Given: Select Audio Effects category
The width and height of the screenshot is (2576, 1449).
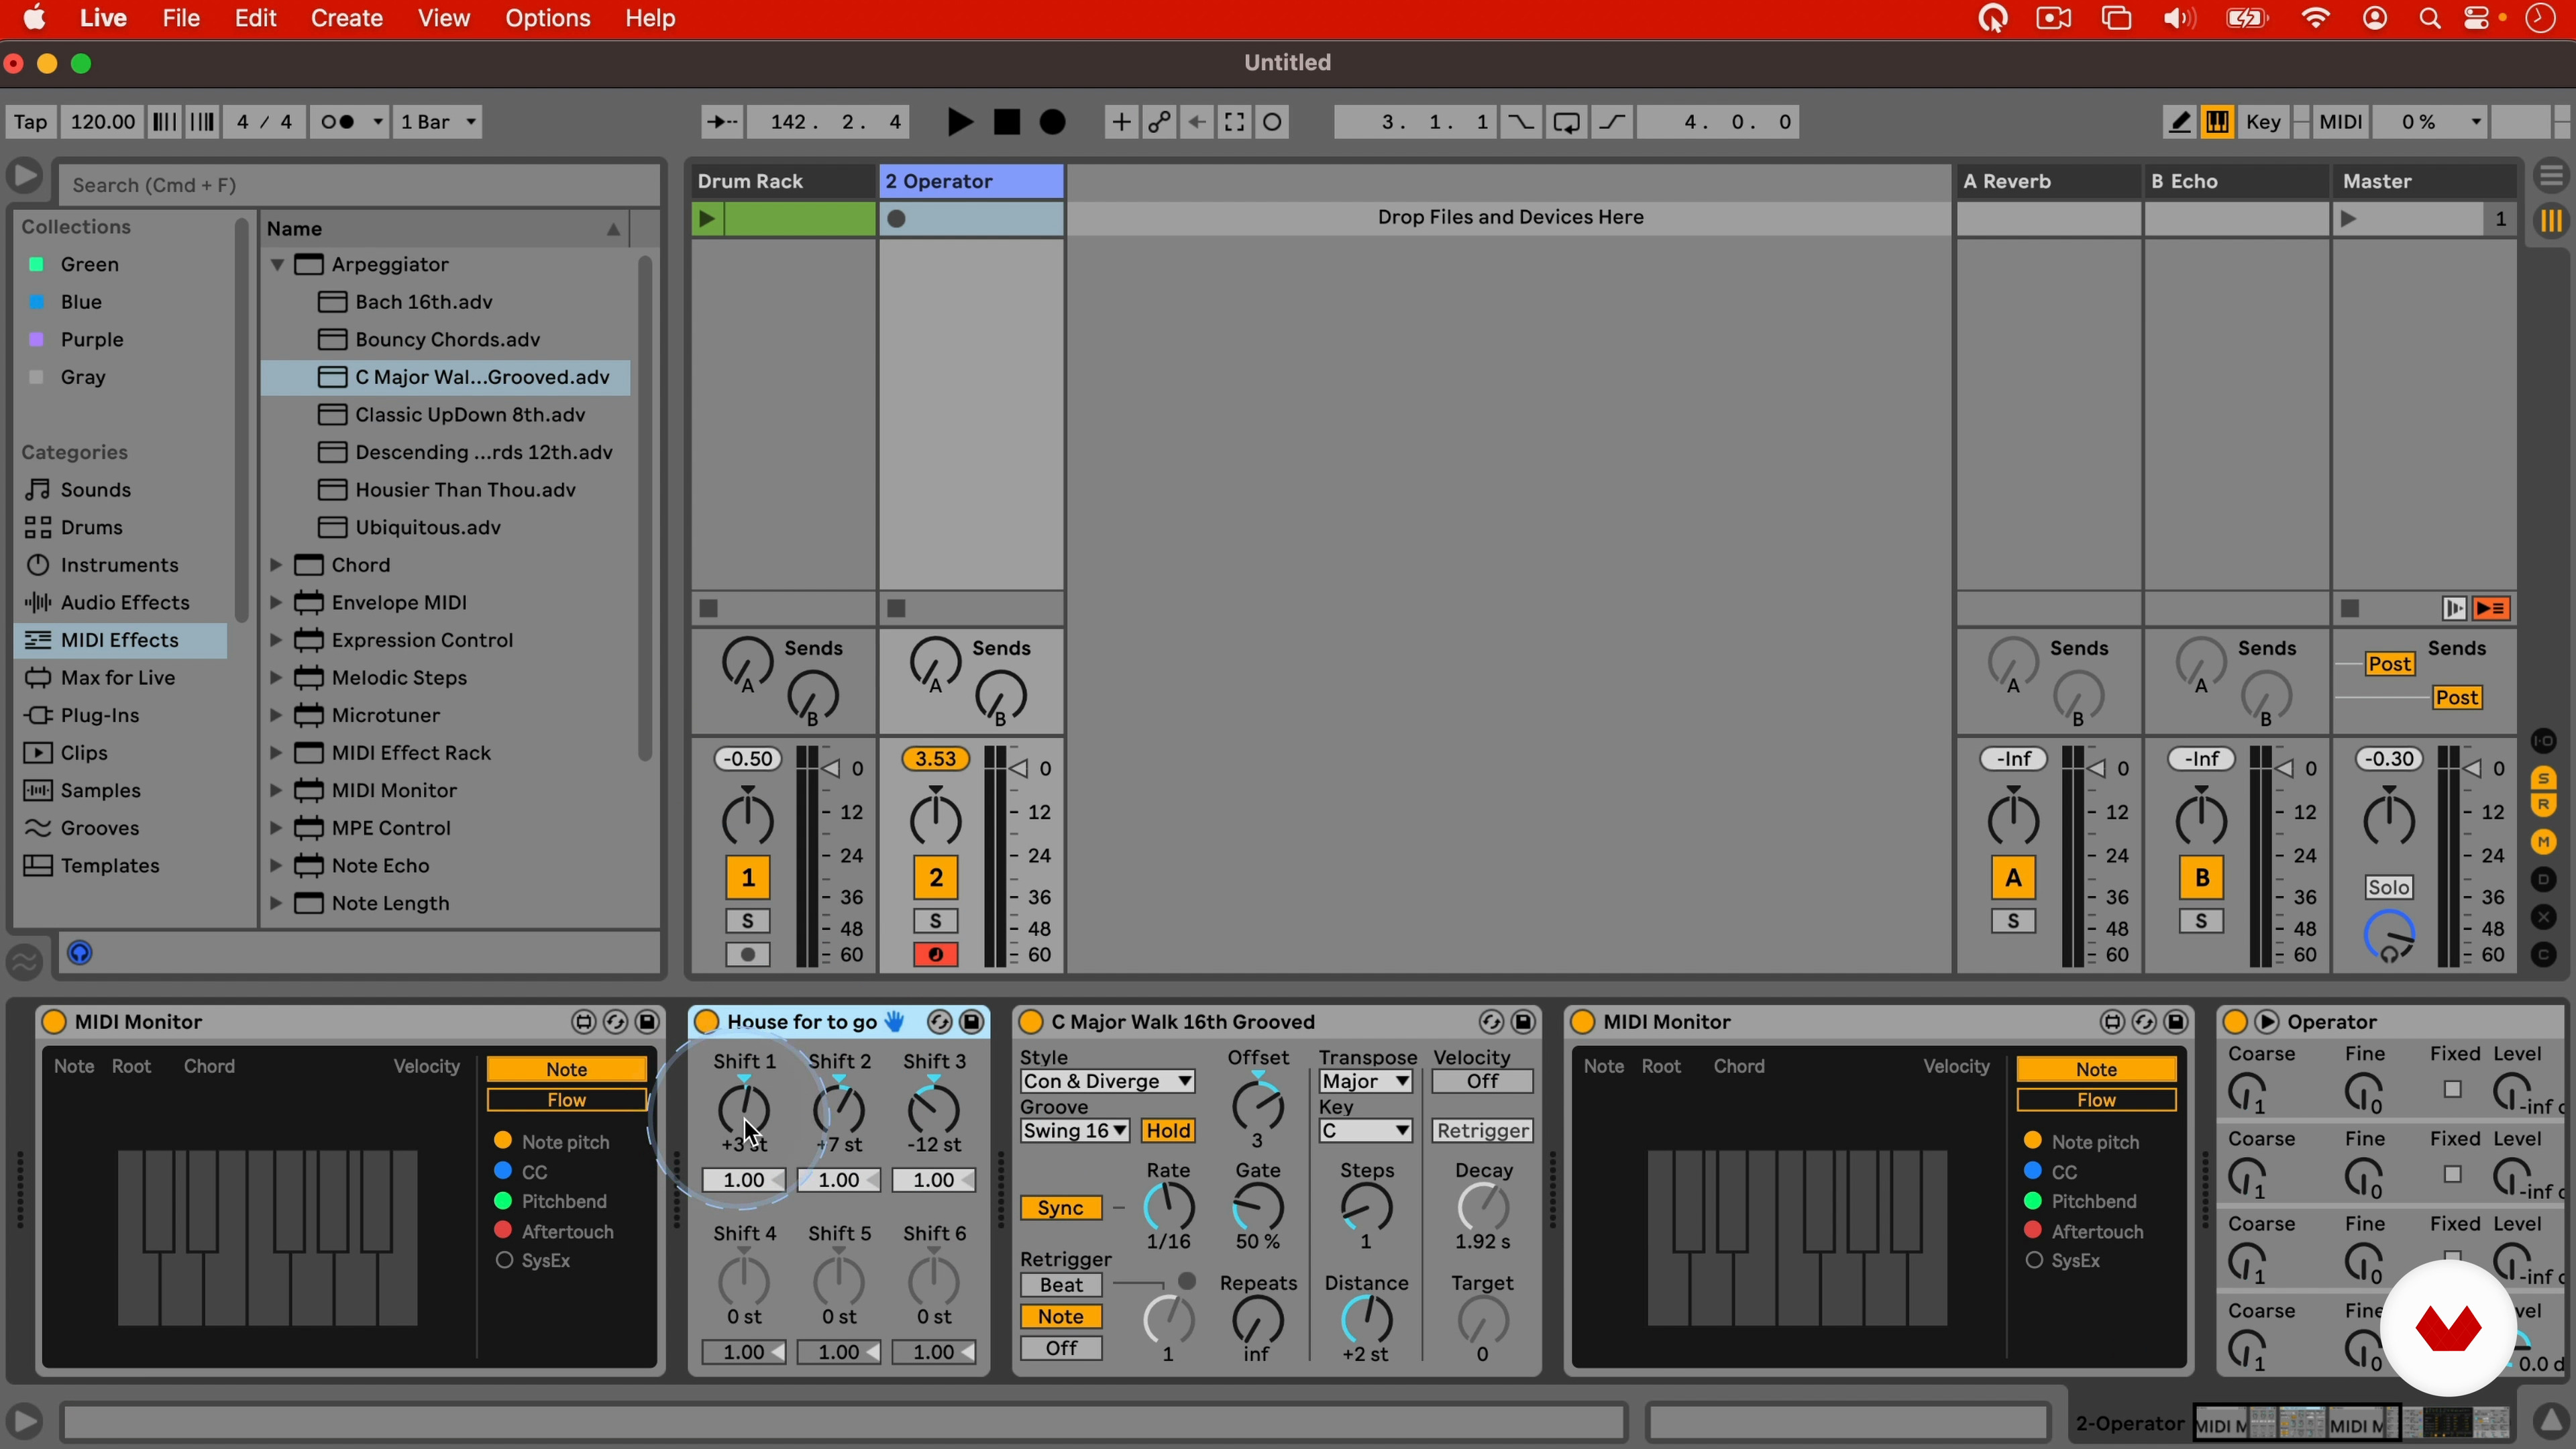Looking at the screenshot, I should pyautogui.click(x=121, y=602).
